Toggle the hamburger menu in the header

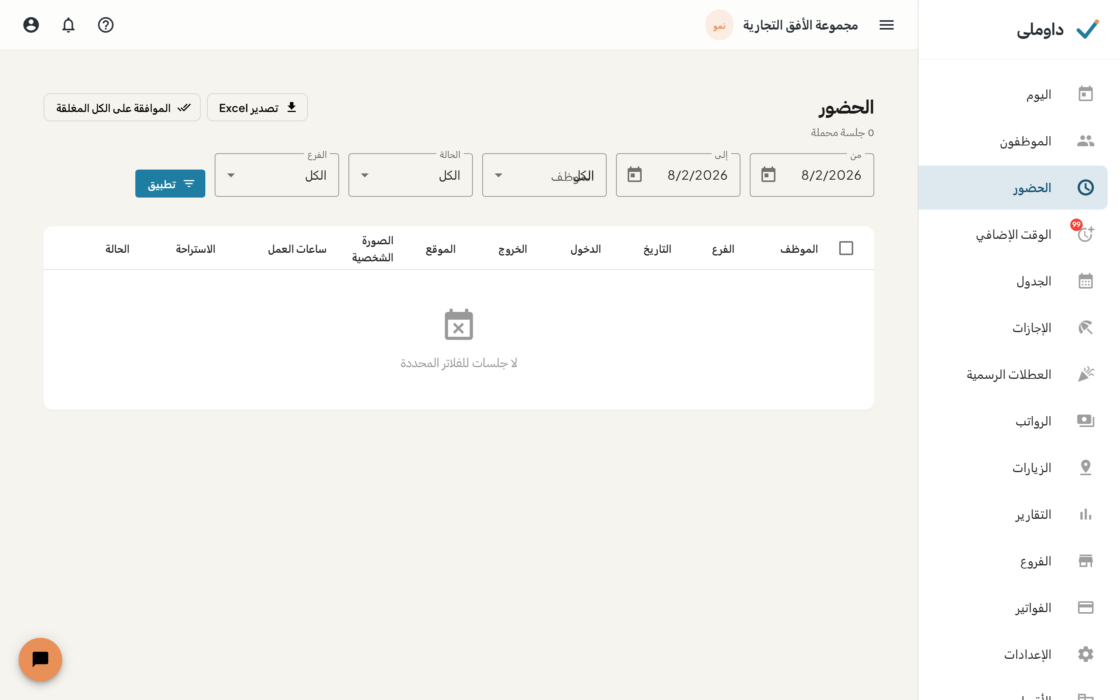[886, 25]
